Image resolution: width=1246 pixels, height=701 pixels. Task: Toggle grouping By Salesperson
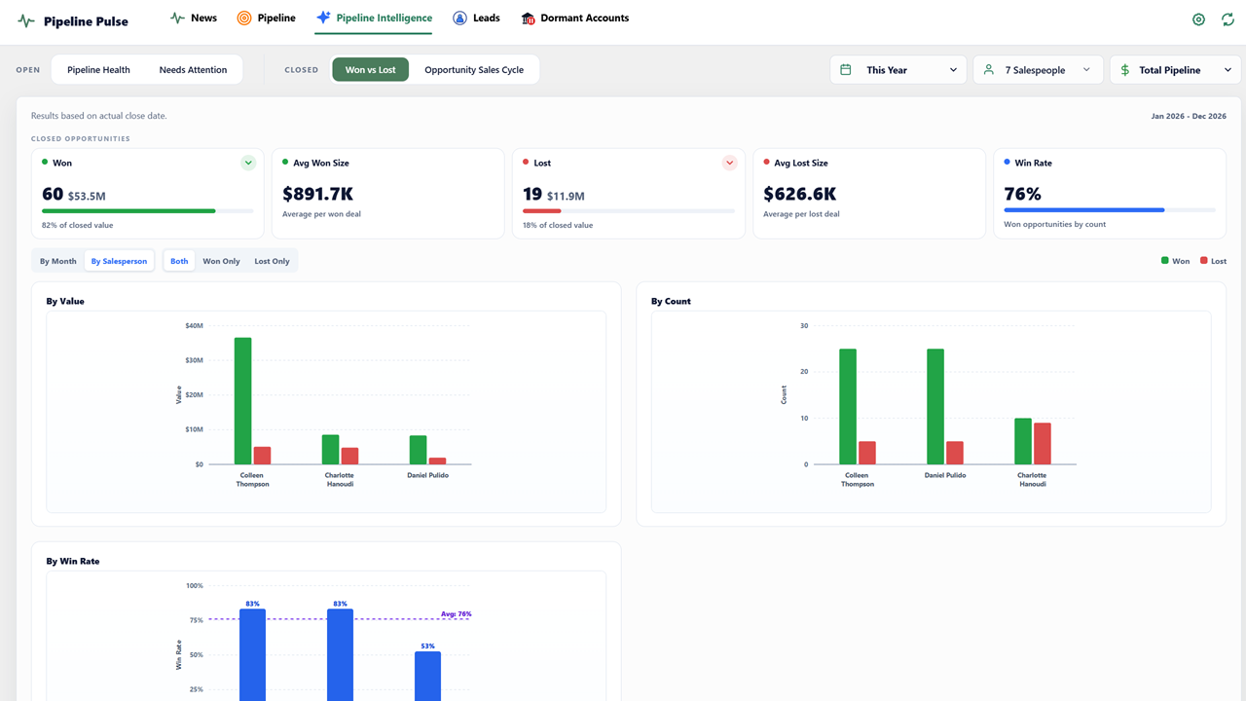point(119,261)
